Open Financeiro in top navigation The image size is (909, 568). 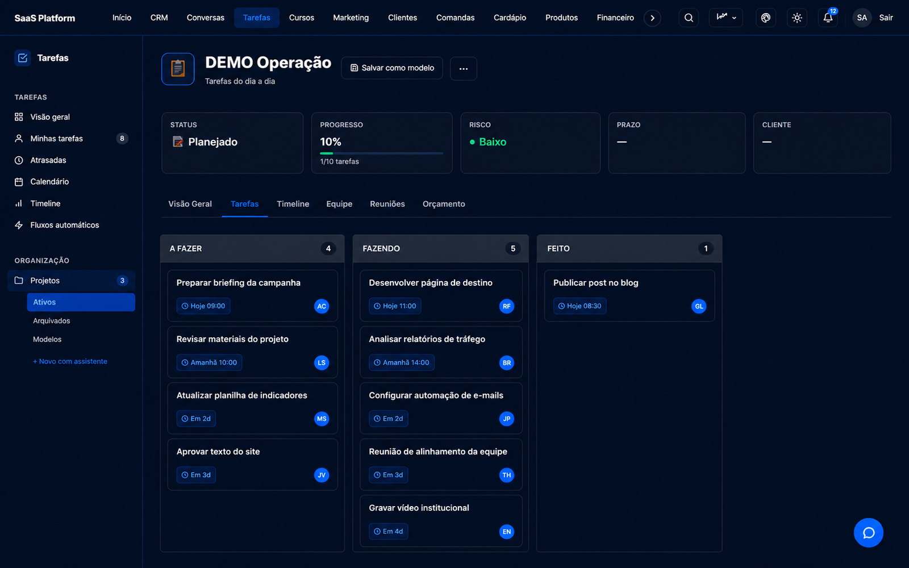(615, 18)
